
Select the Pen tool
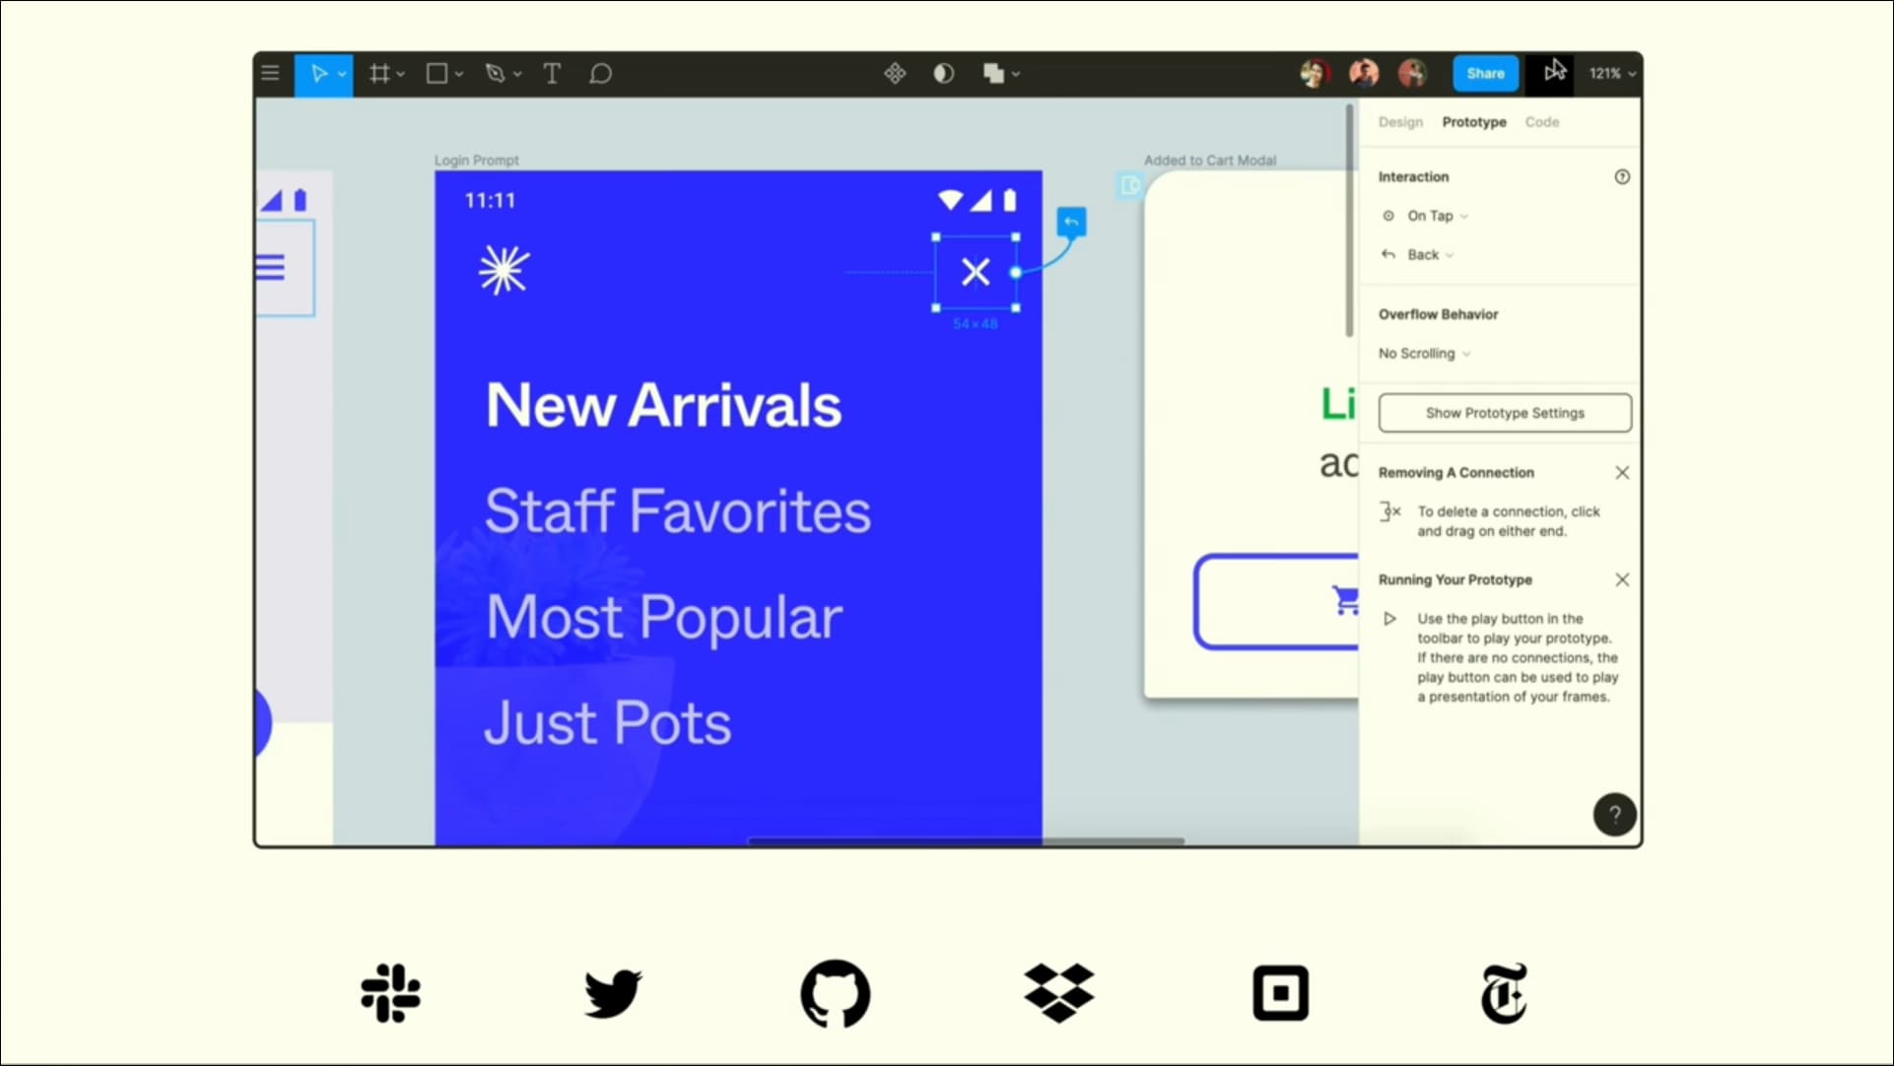495,73
